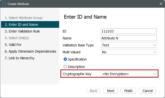
Task: Click the Finish button
Action: point(128,91)
